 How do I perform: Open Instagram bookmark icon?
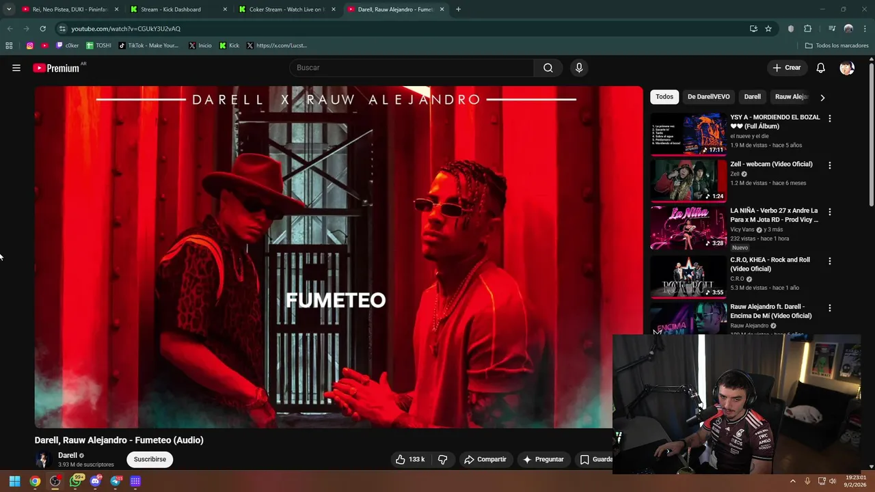30,46
